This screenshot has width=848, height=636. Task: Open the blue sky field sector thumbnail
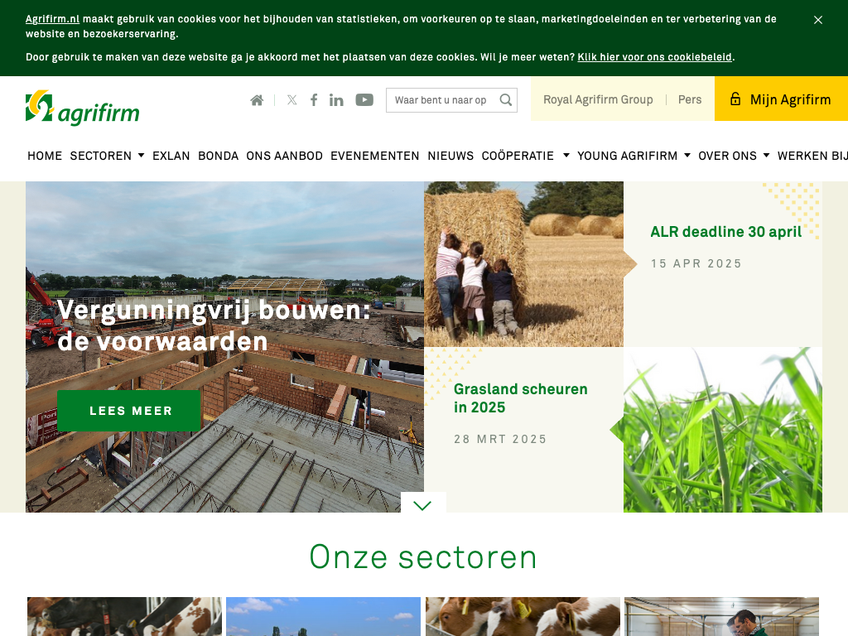click(324, 616)
